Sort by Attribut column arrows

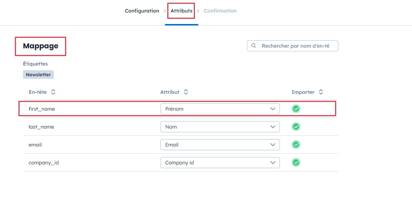tap(186, 92)
